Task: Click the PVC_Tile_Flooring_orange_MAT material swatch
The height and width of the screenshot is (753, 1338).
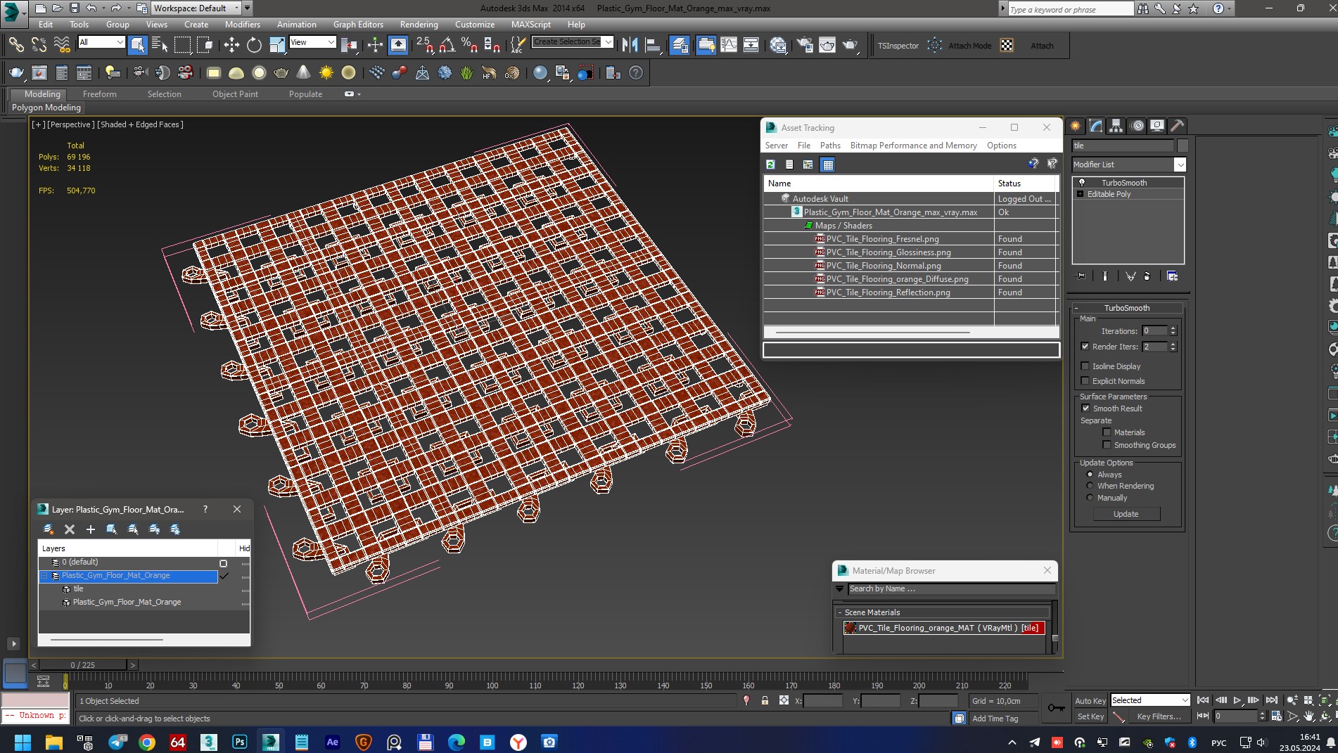Action: tap(850, 628)
